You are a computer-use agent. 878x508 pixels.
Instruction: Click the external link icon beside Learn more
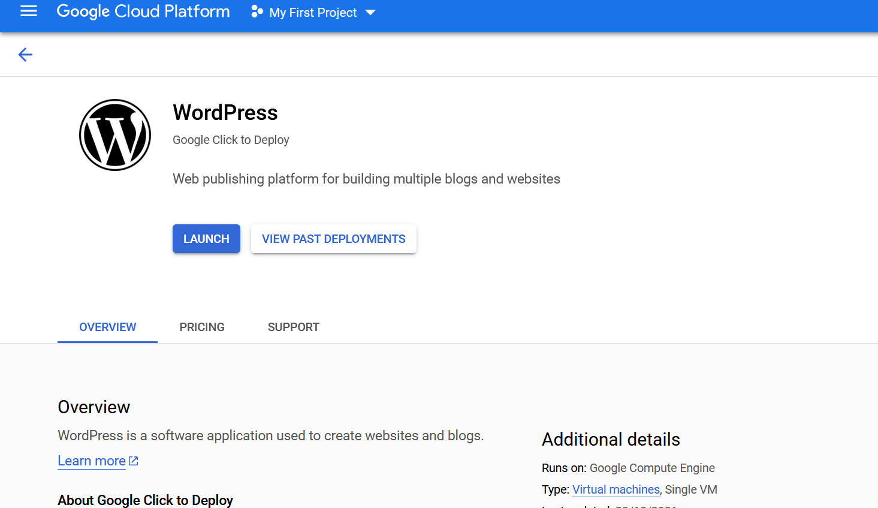tap(134, 461)
